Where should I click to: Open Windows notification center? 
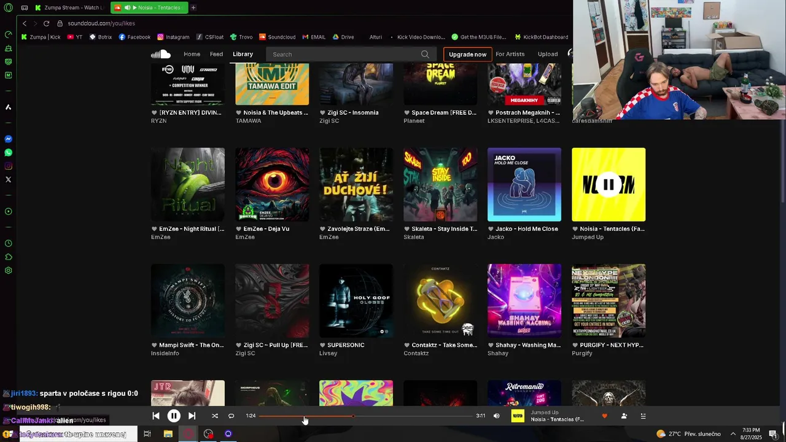click(773, 434)
